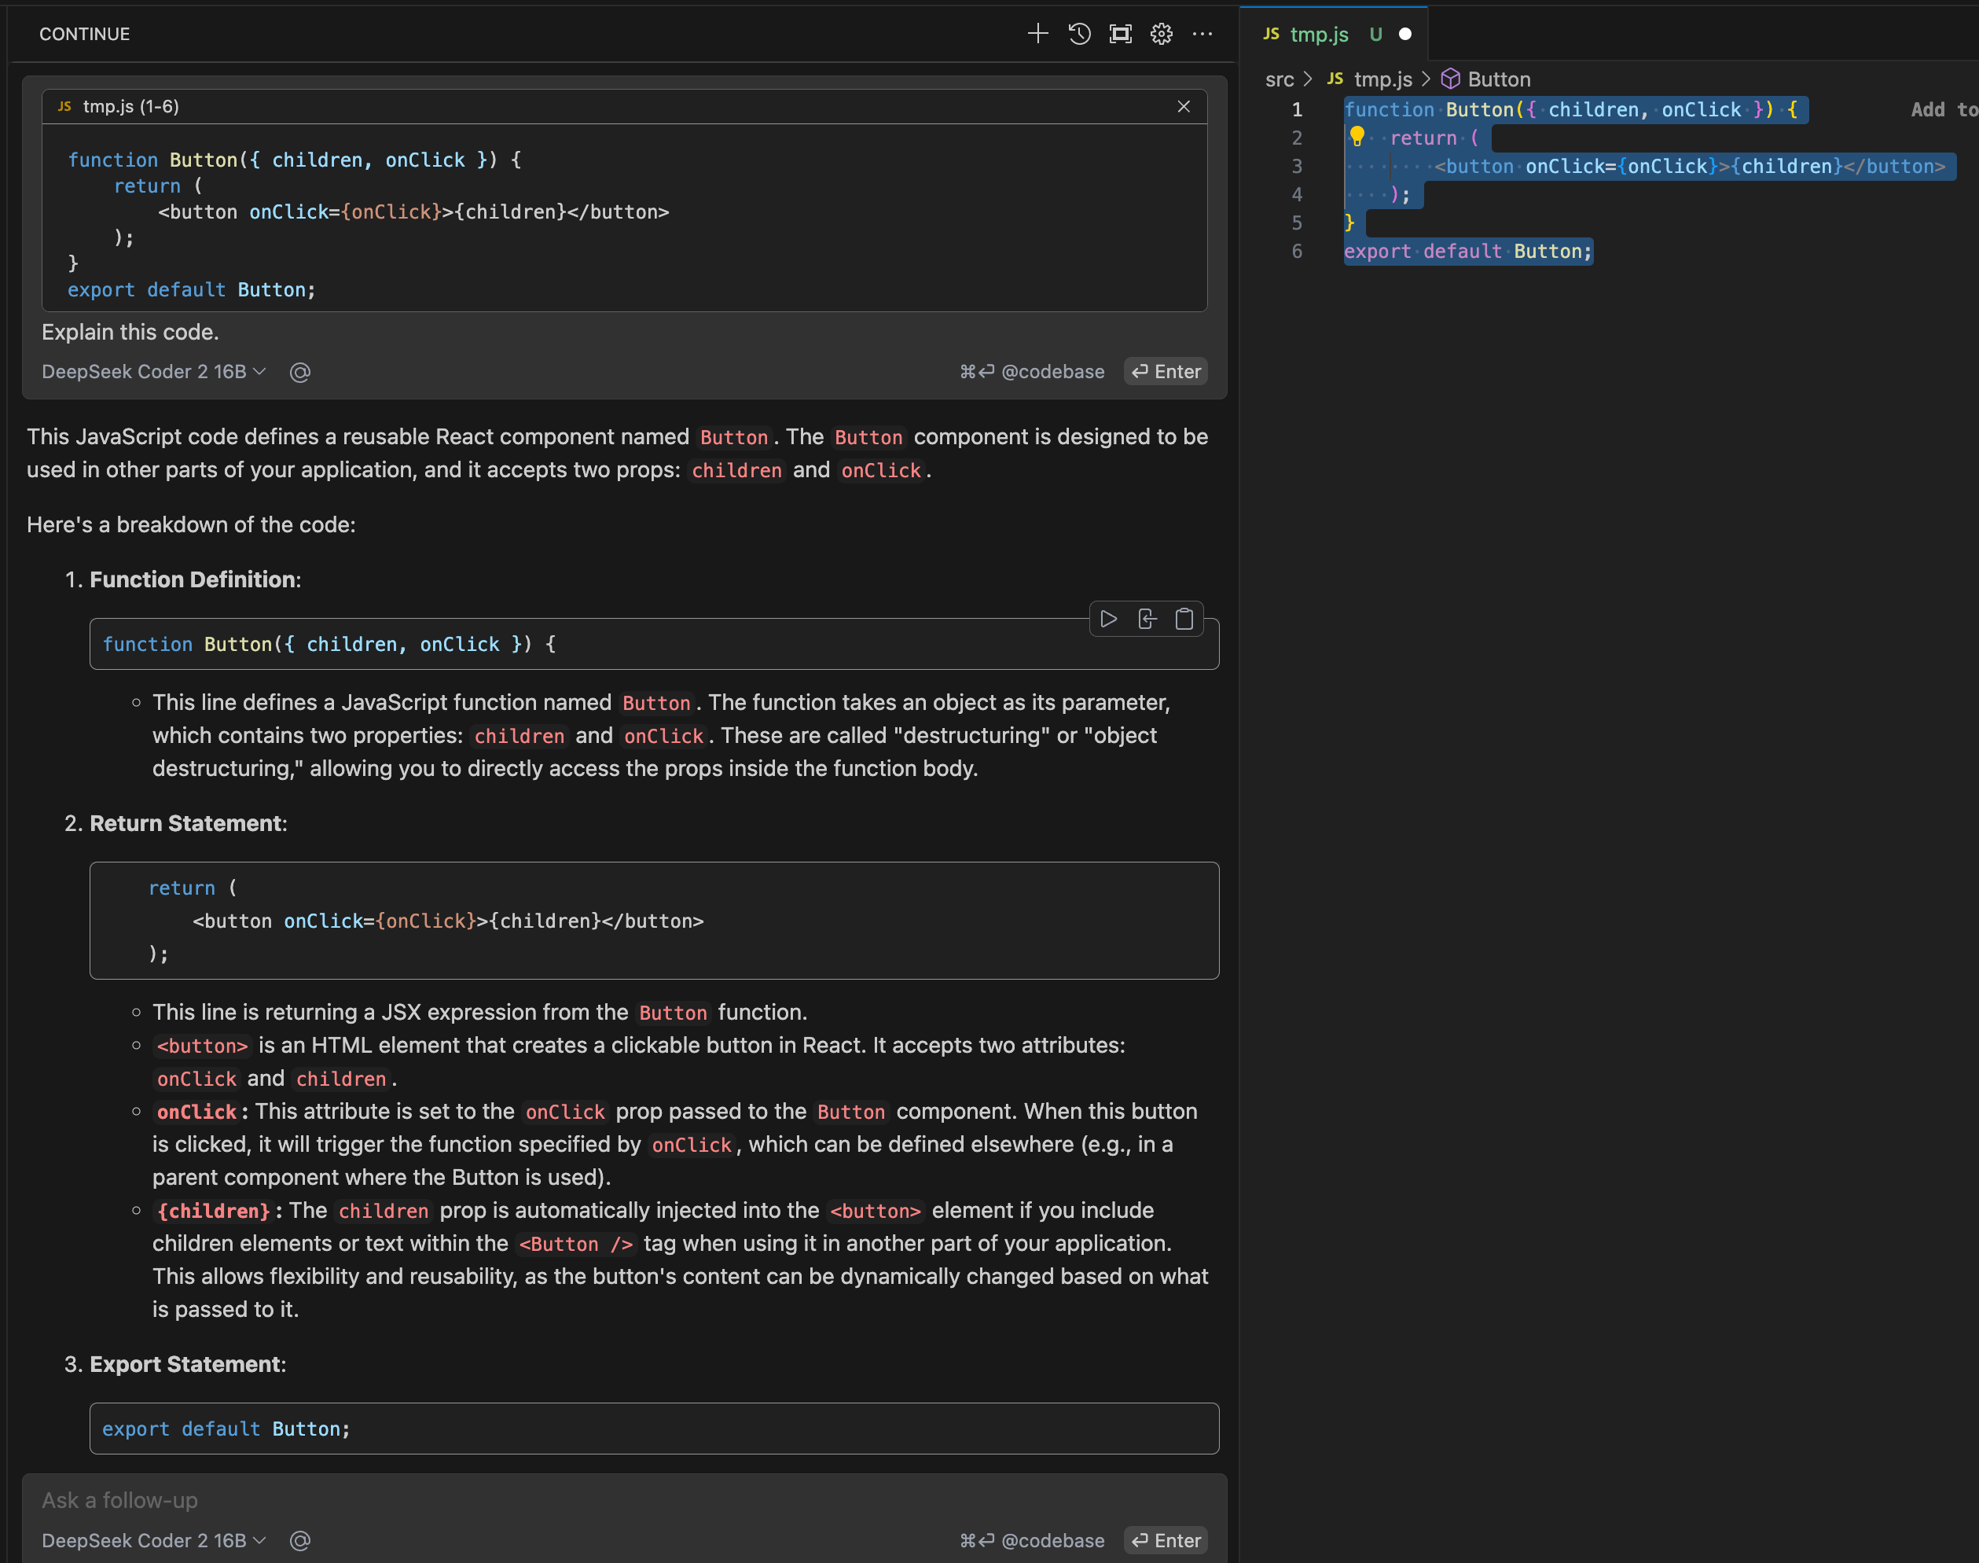This screenshot has height=1563, width=1979.
Task: Open the ellipsis more options menu
Action: coord(1202,34)
